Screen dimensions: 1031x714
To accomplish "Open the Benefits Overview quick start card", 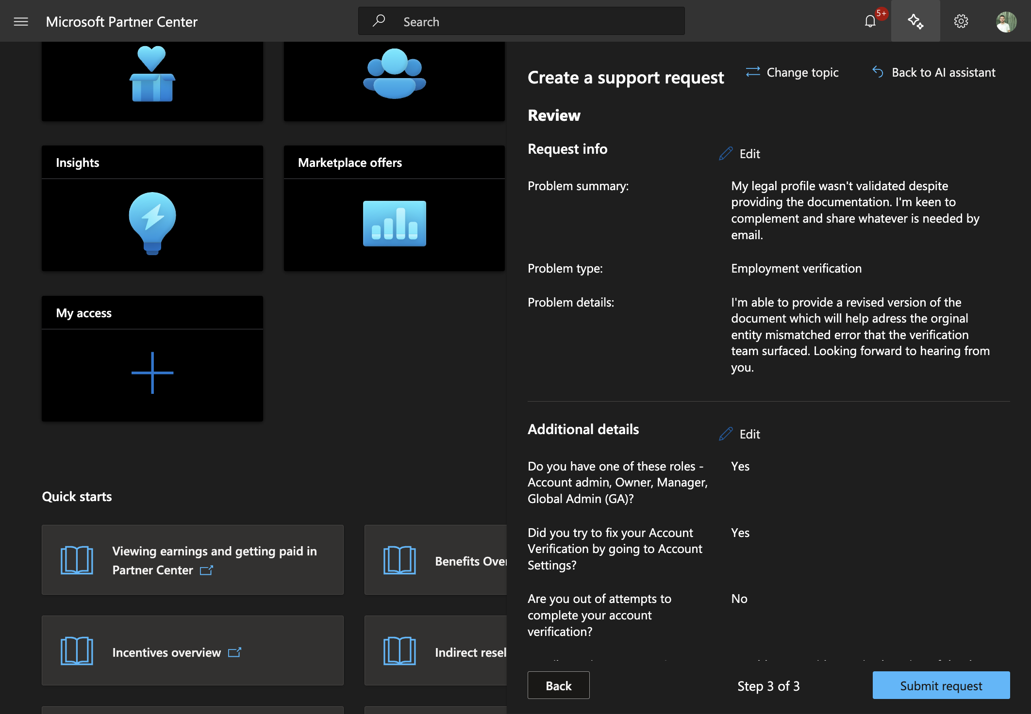I will pos(435,560).
